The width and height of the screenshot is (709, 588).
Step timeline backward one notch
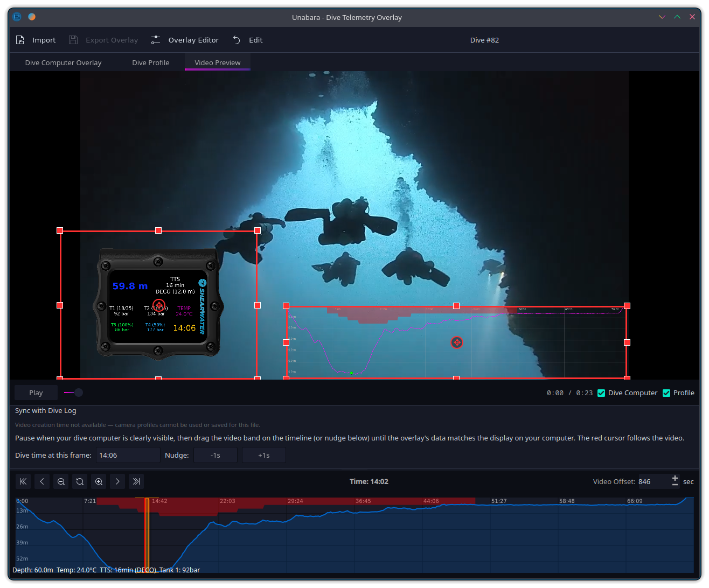click(x=42, y=481)
